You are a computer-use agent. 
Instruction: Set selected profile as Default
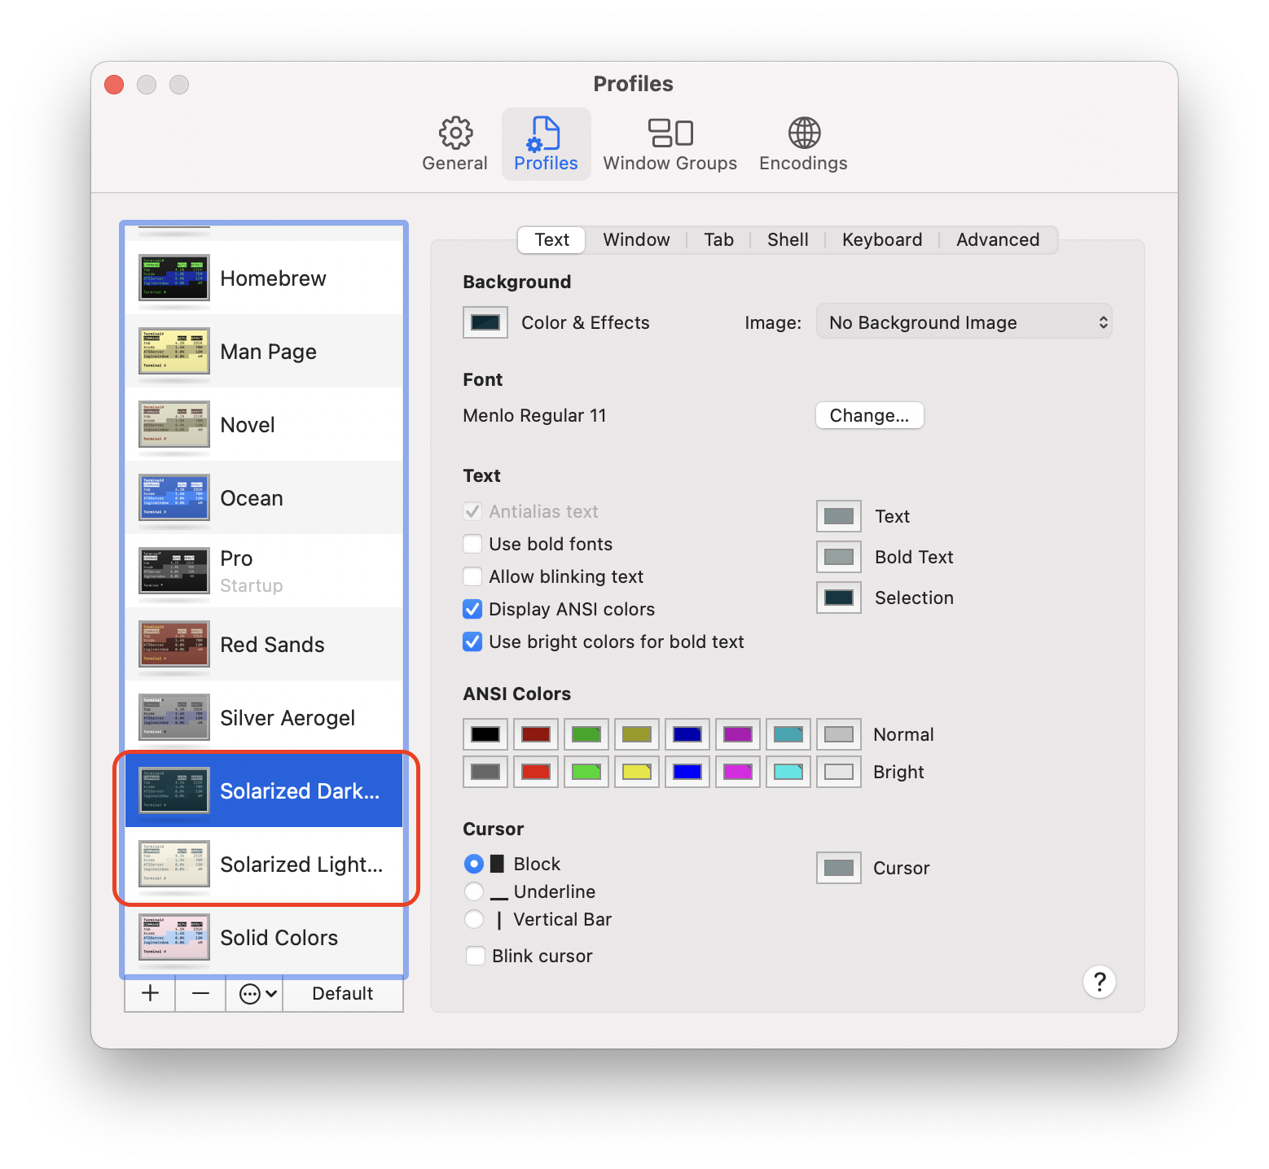342,993
